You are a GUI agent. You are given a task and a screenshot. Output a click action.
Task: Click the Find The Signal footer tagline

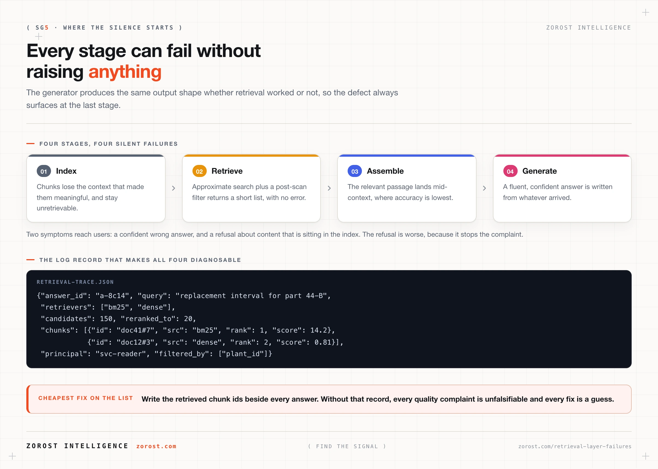(347, 447)
